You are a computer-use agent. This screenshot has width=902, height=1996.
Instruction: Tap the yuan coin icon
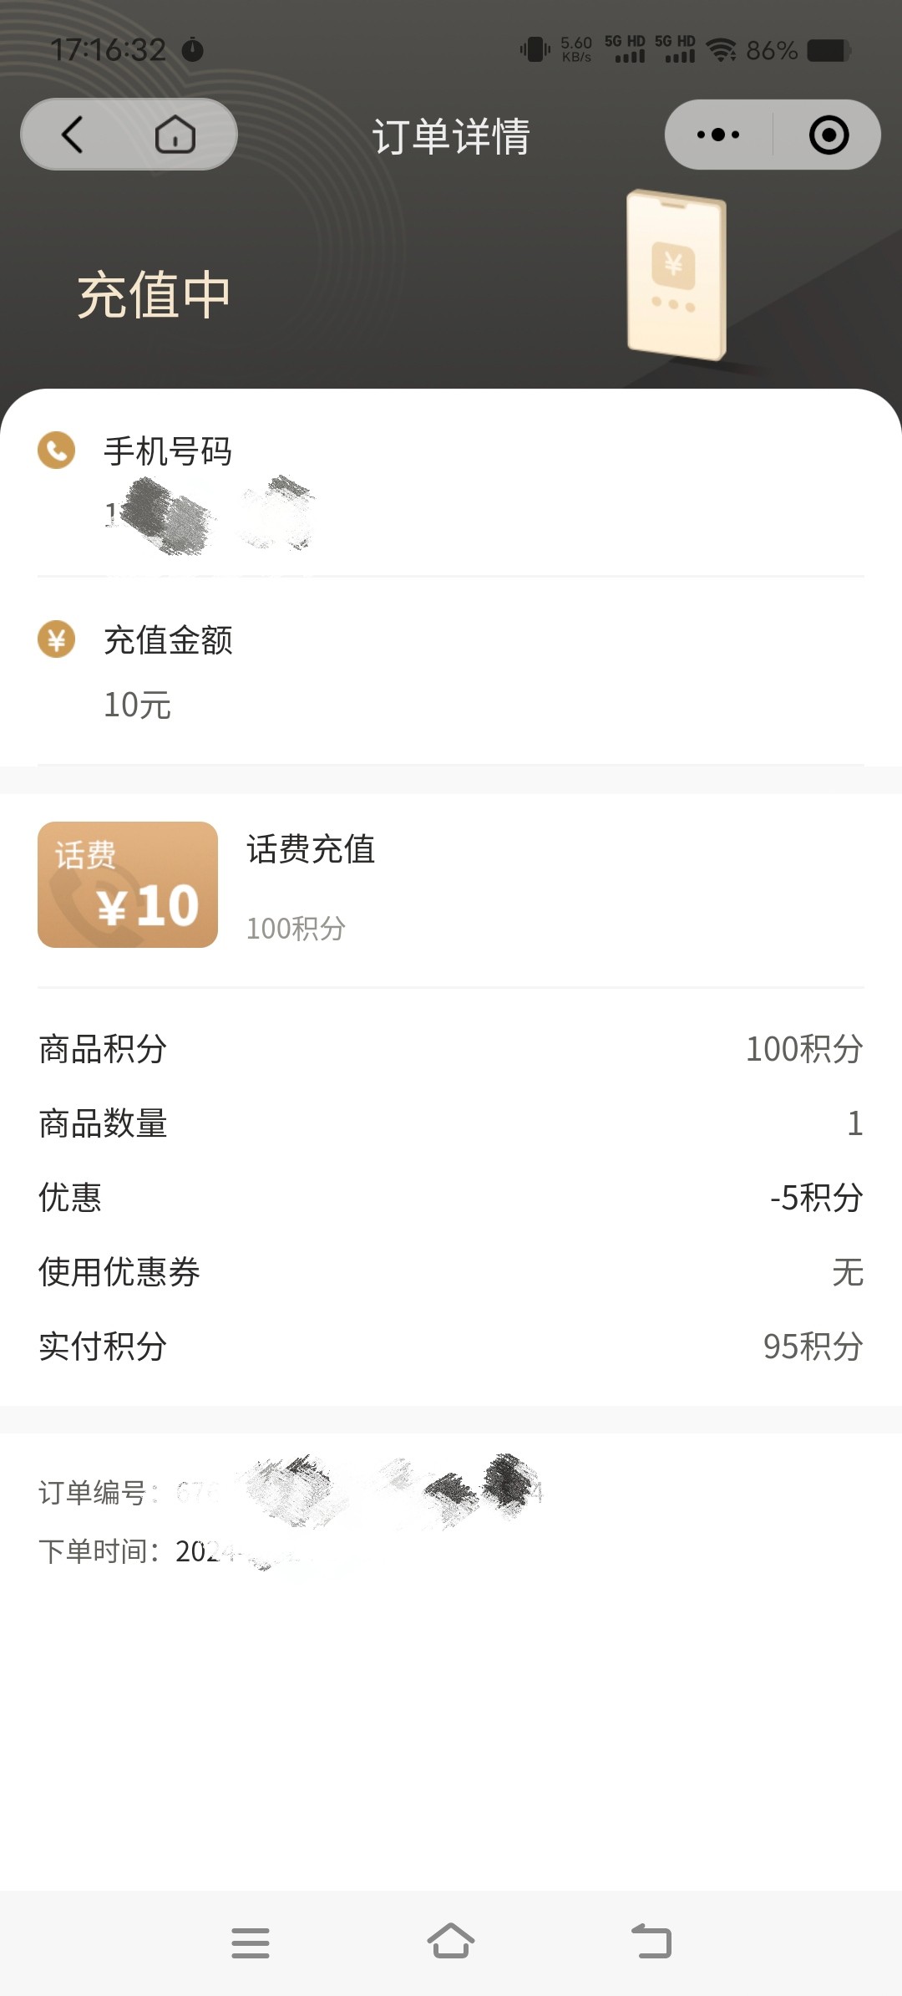[56, 639]
